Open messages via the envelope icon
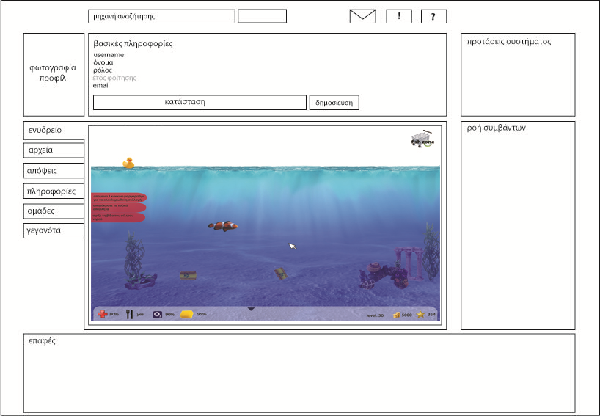This screenshot has width=600, height=416. [363, 16]
